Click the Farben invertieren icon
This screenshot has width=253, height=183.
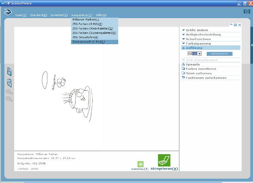[x=183, y=69]
